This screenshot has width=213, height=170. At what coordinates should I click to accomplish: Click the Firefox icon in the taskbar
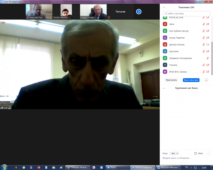click(39, 167)
